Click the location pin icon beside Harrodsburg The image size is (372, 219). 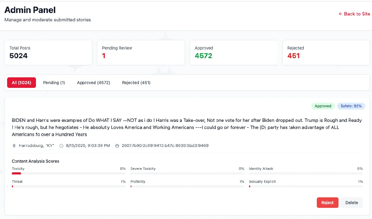pyautogui.click(x=14, y=146)
